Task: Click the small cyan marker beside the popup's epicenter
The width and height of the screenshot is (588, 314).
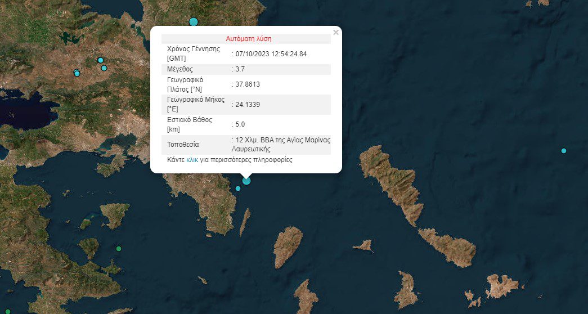Action: pos(238,189)
